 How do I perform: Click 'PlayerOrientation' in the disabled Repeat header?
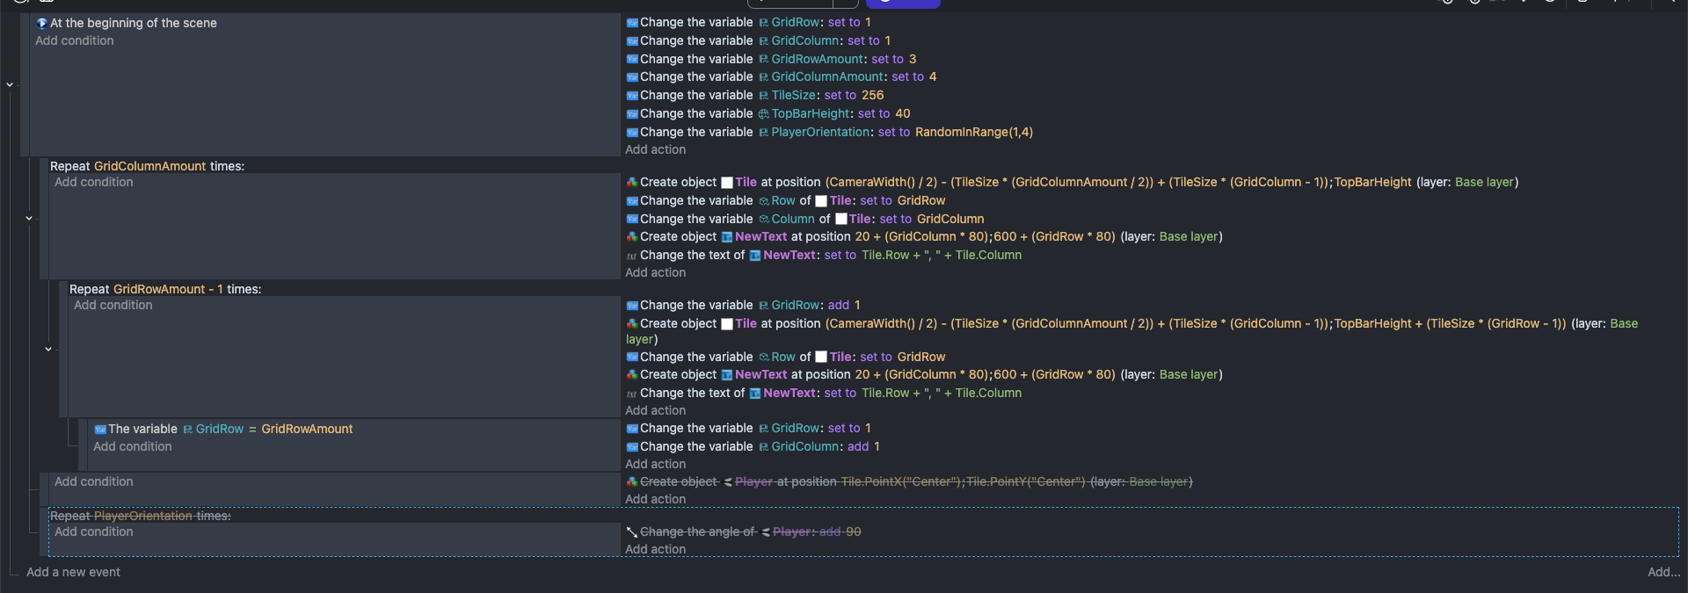click(x=143, y=517)
